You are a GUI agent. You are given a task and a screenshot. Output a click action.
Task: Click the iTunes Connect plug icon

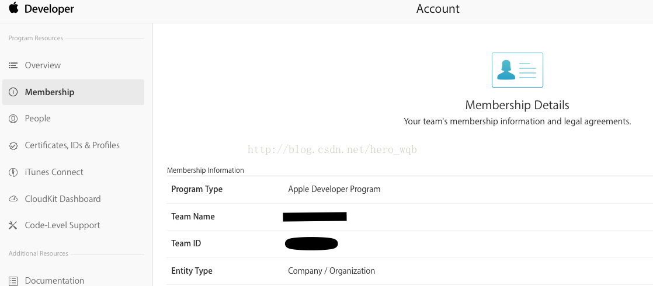click(13, 172)
